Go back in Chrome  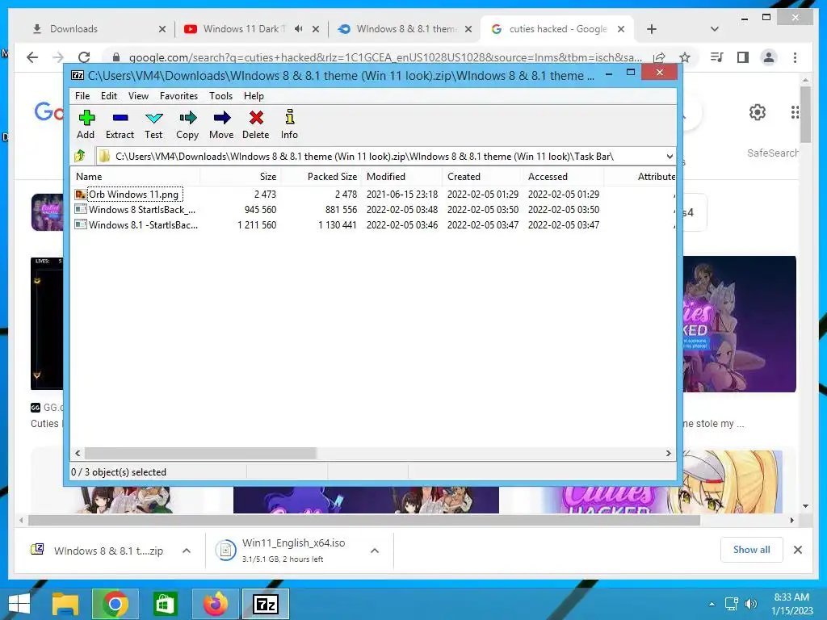click(32, 57)
